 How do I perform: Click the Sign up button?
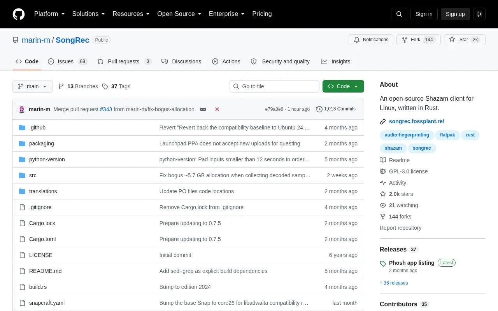click(x=455, y=14)
